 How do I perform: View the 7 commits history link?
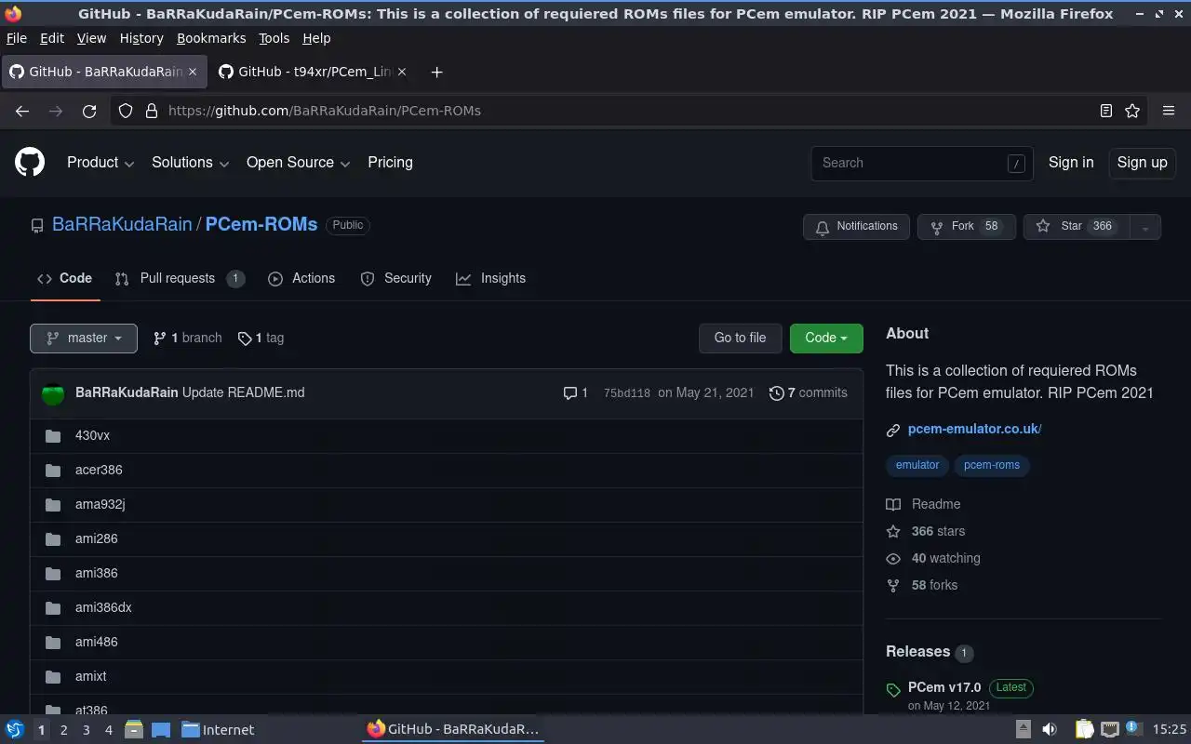pyautogui.click(x=809, y=393)
